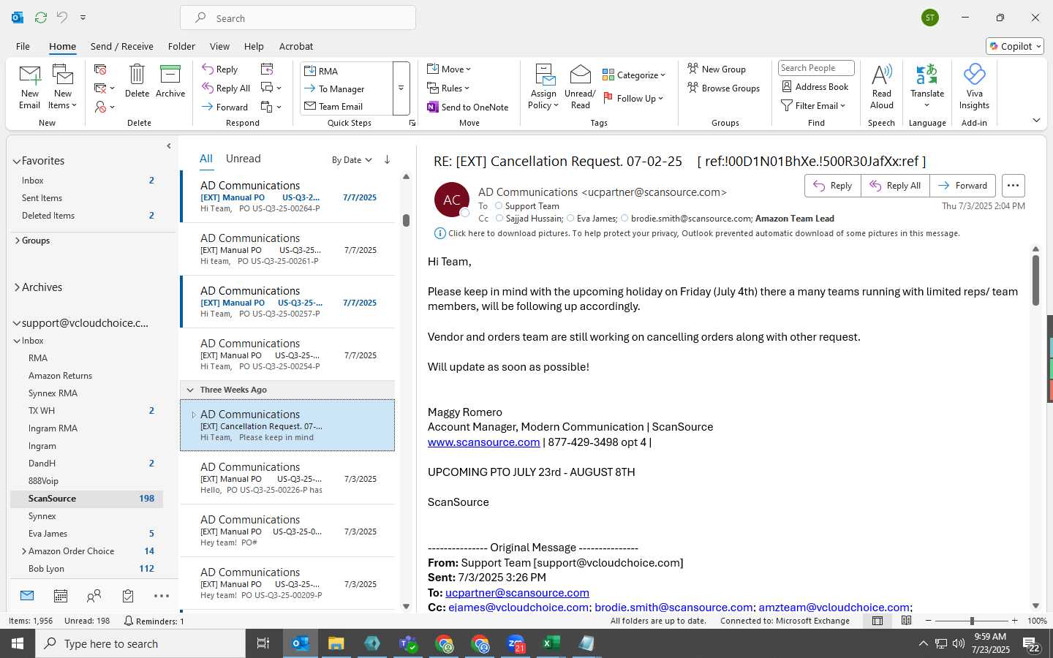Click the download pictures info bar

697,233
